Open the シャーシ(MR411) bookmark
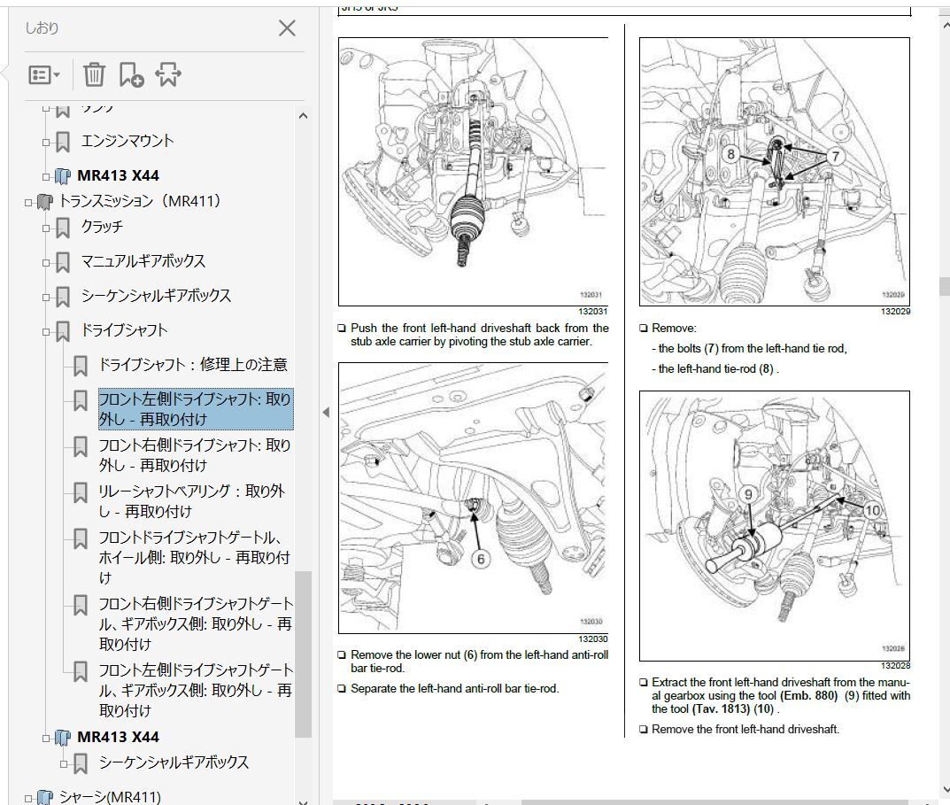The width and height of the screenshot is (950, 805). pyautogui.click(x=110, y=796)
